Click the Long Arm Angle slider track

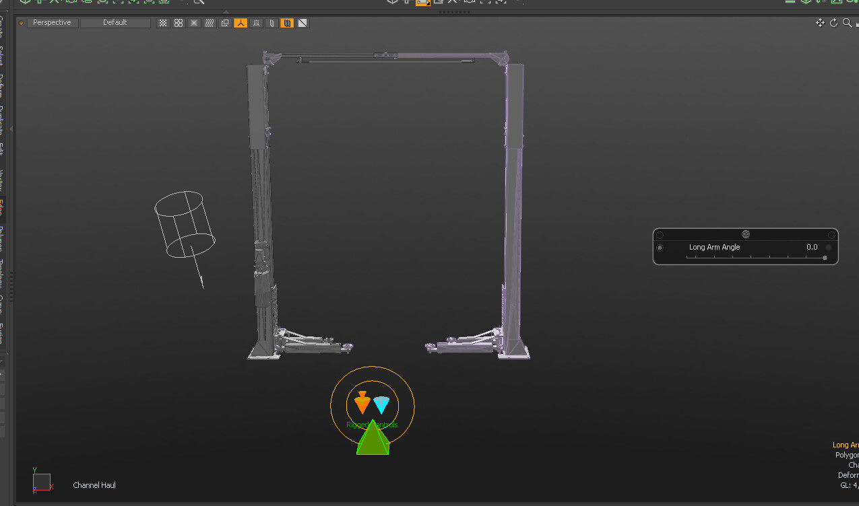pos(756,258)
